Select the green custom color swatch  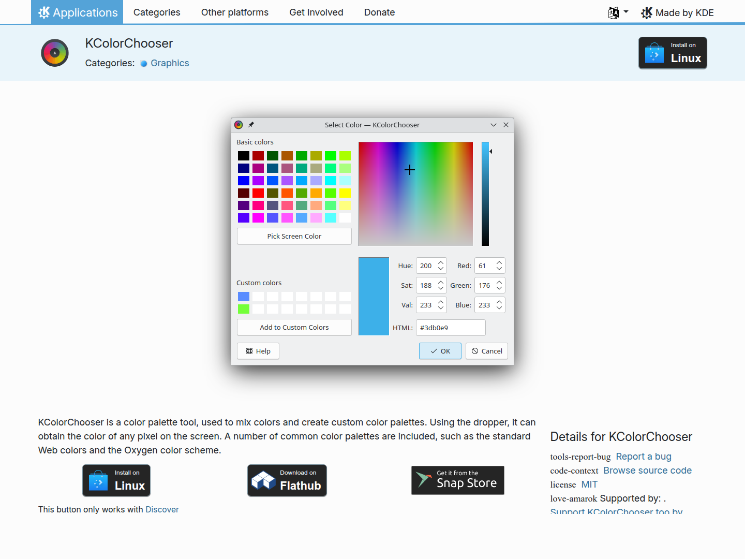click(244, 309)
